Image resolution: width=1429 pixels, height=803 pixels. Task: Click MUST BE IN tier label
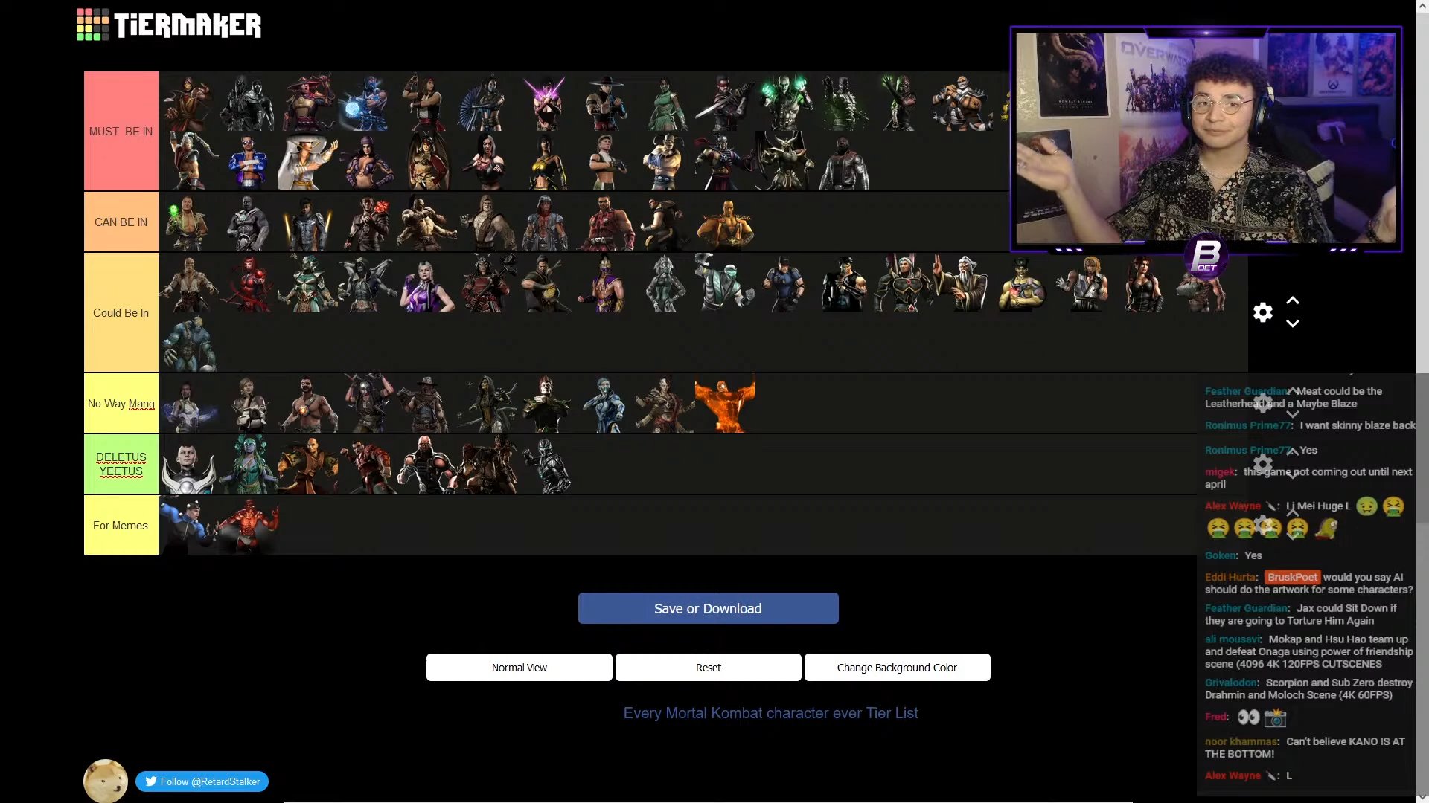pyautogui.click(x=121, y=130)
